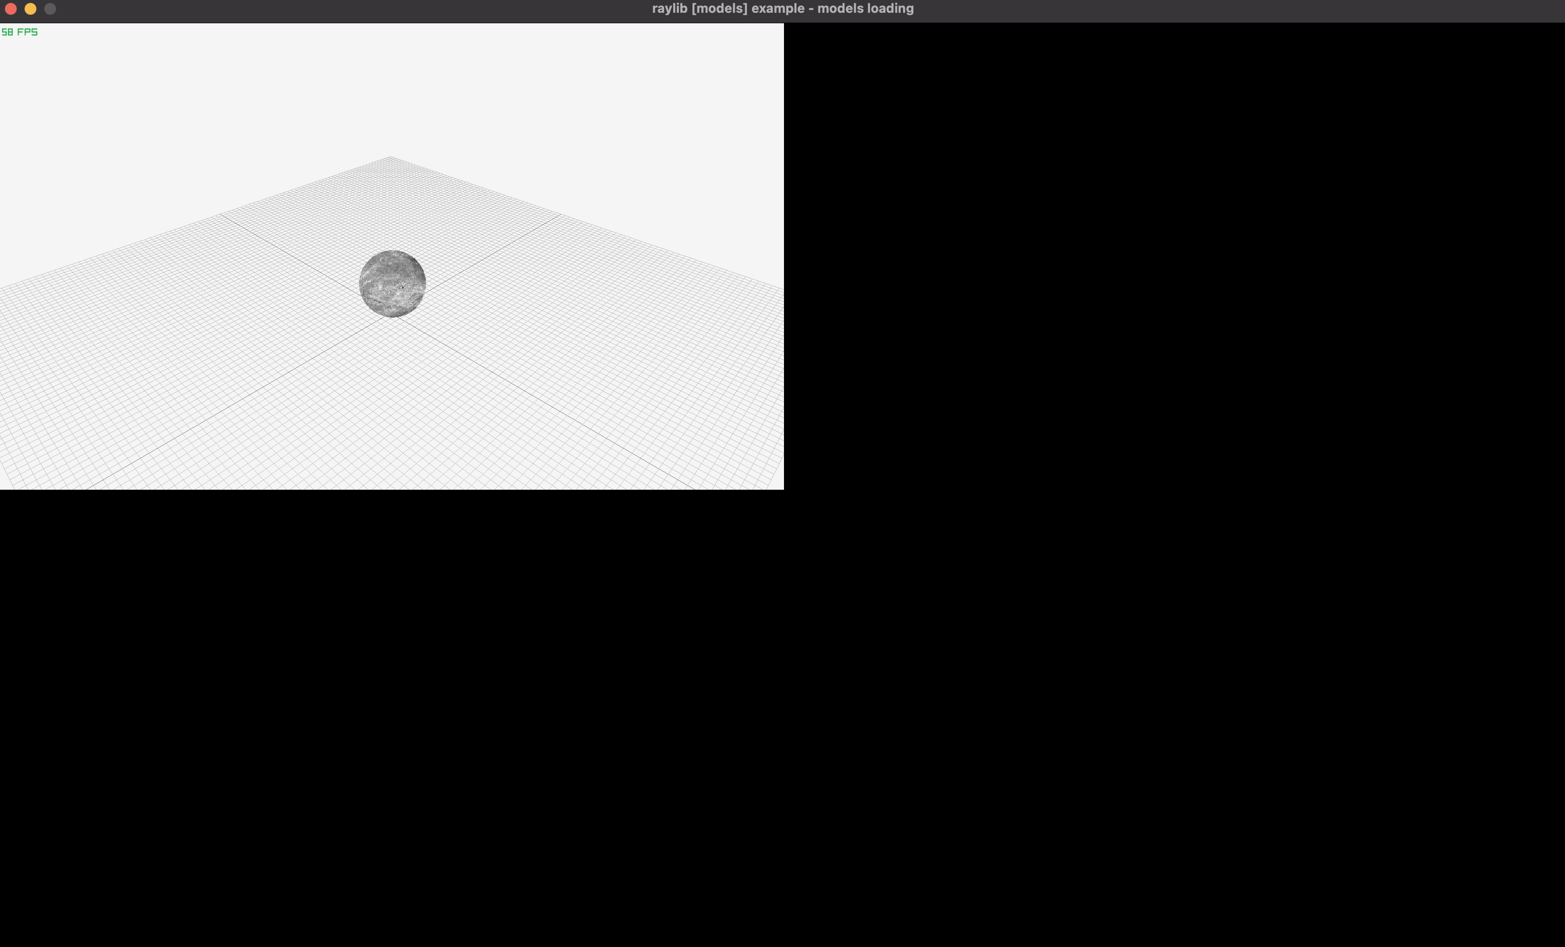Click the green 58 FPS counter

[x=19, y=31]
